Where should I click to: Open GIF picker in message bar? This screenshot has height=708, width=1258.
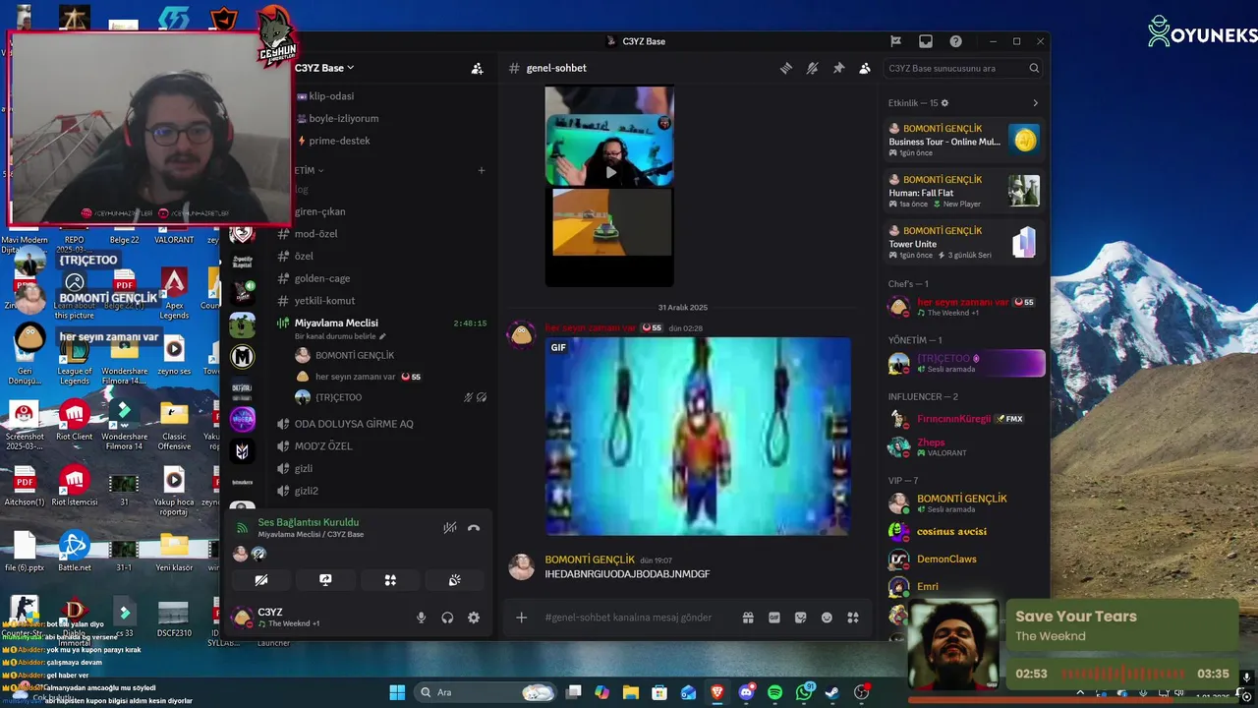[x=774, y=618]
